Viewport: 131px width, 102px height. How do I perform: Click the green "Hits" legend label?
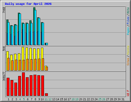click(x=128, y=10)
